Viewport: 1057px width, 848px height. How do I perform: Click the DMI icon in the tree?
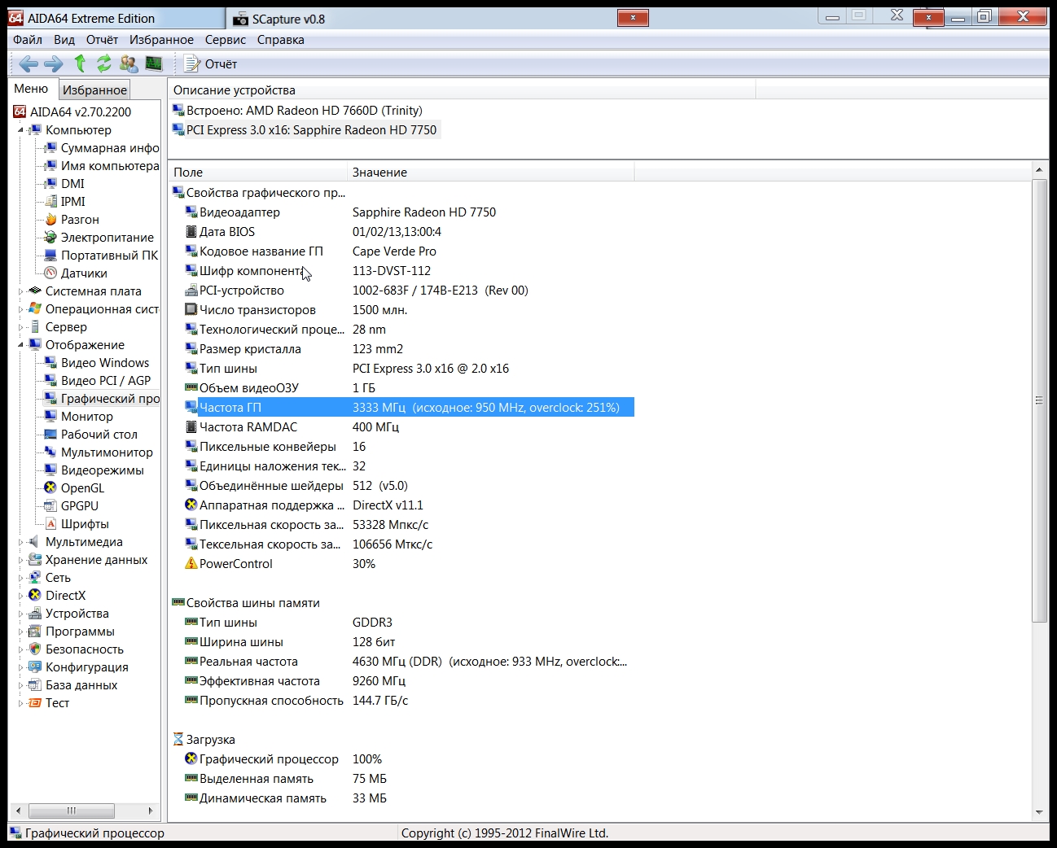[x=50, y=183]
